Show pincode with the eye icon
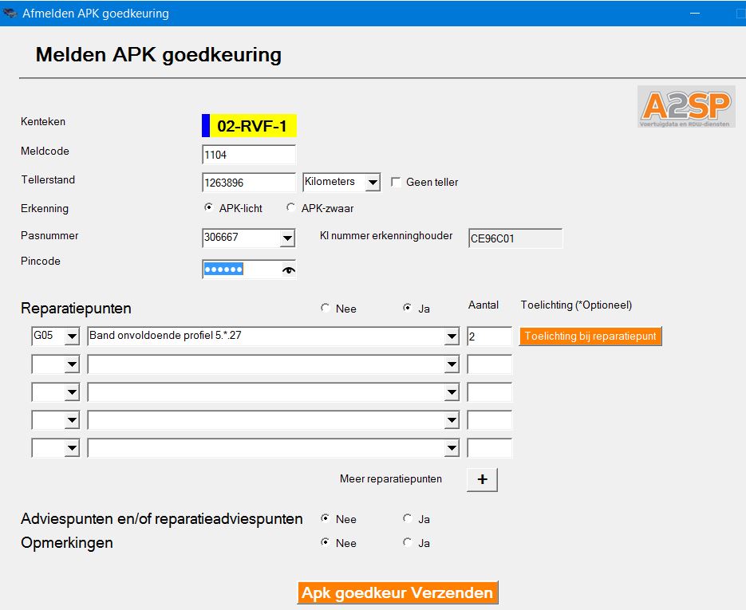 tap(288, 270)
